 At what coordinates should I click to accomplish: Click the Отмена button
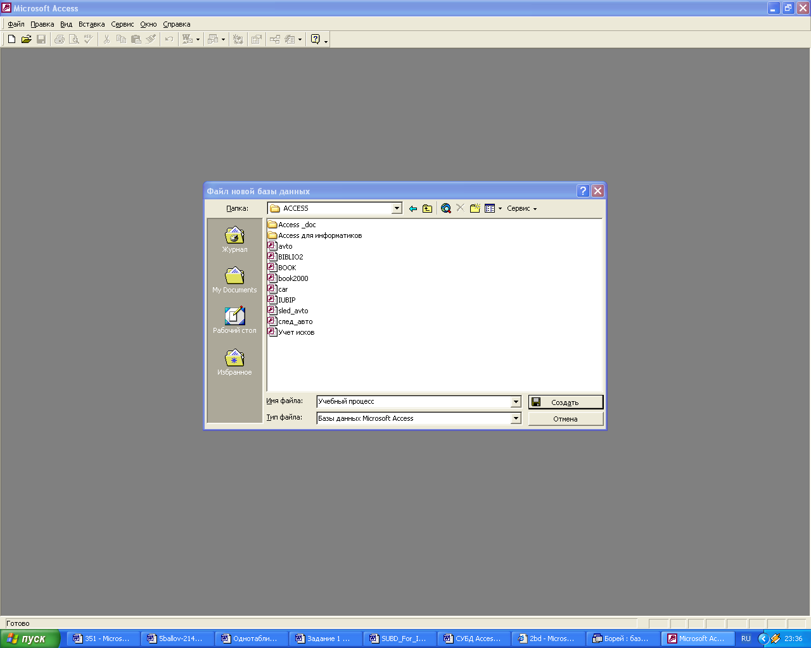[566, 418]
